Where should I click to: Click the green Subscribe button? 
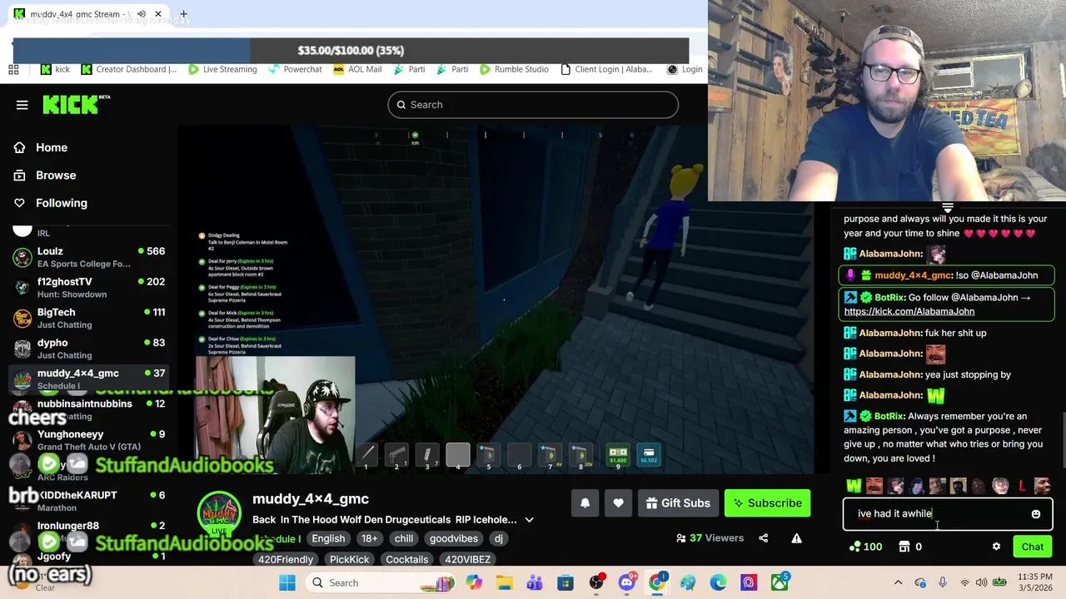click(x=767, y=502)
